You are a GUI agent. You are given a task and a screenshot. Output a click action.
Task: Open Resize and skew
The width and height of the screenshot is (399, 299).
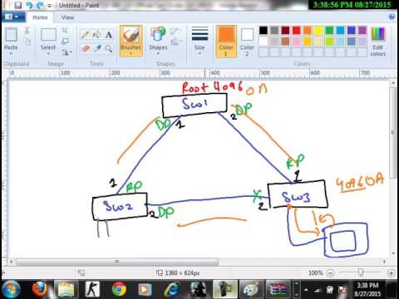65,42
